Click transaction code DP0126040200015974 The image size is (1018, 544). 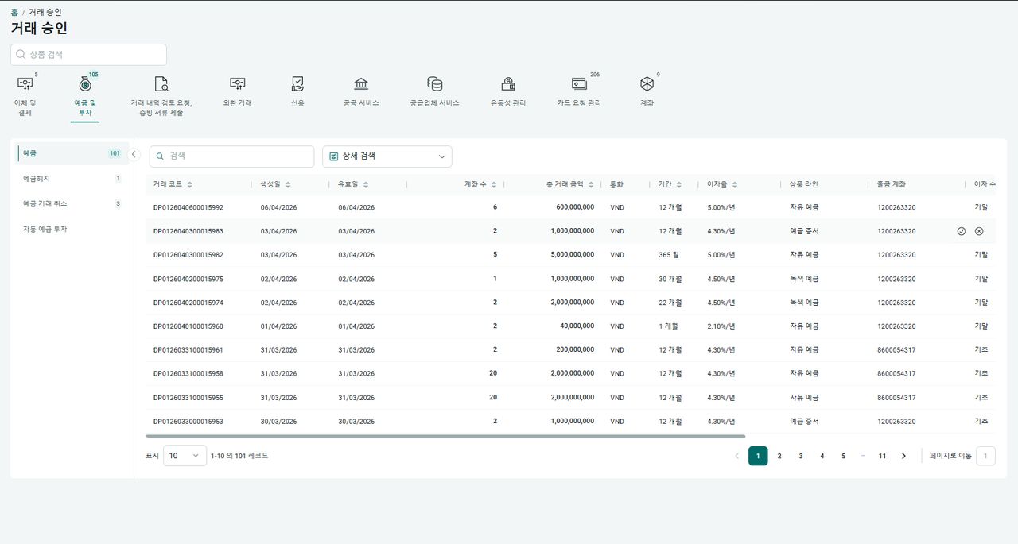188,303
